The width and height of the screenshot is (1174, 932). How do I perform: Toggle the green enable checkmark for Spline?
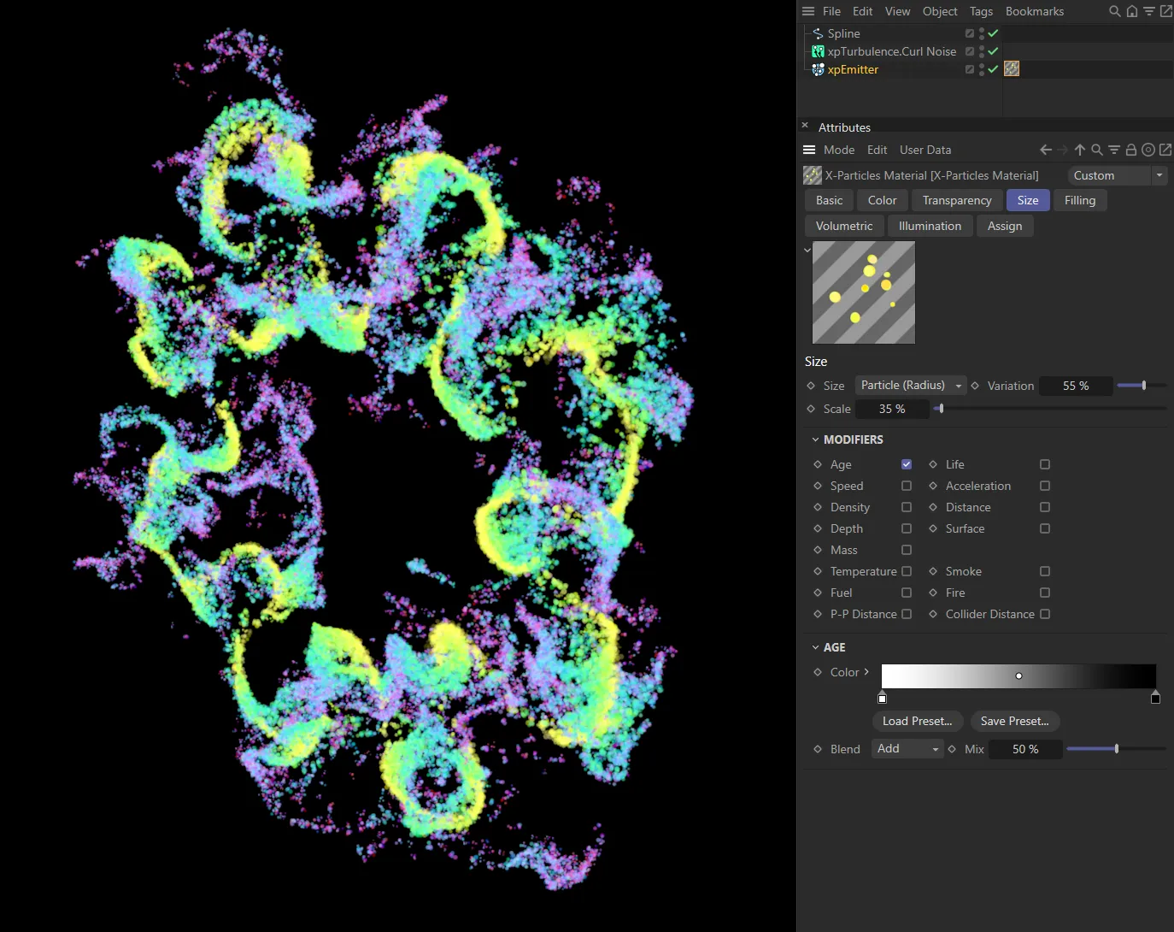point(993,33)
